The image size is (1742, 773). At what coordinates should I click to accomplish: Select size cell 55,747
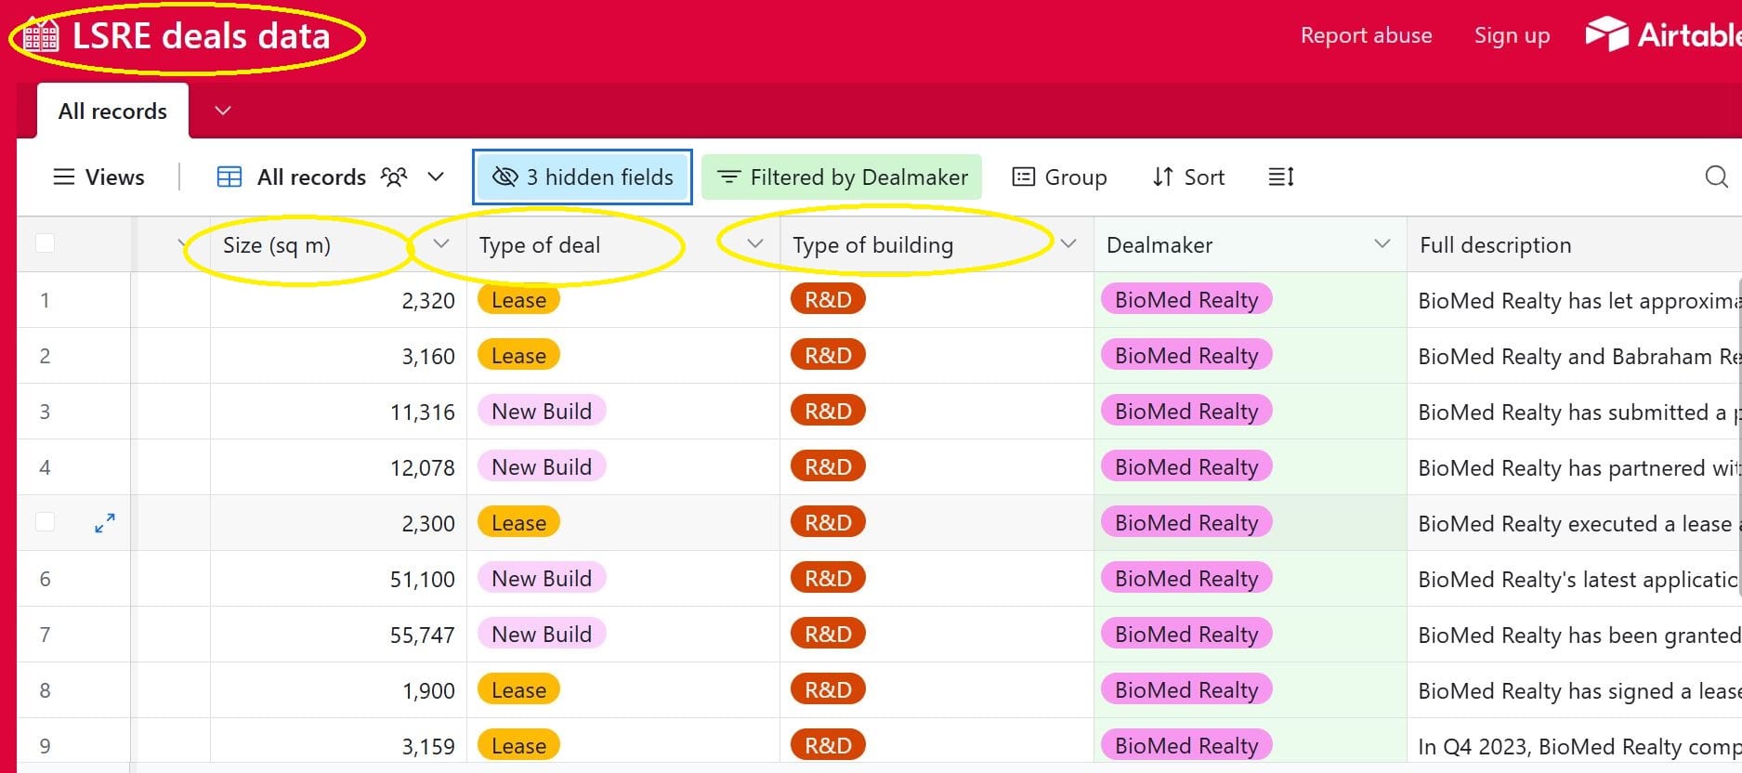(x=338, y=635)
